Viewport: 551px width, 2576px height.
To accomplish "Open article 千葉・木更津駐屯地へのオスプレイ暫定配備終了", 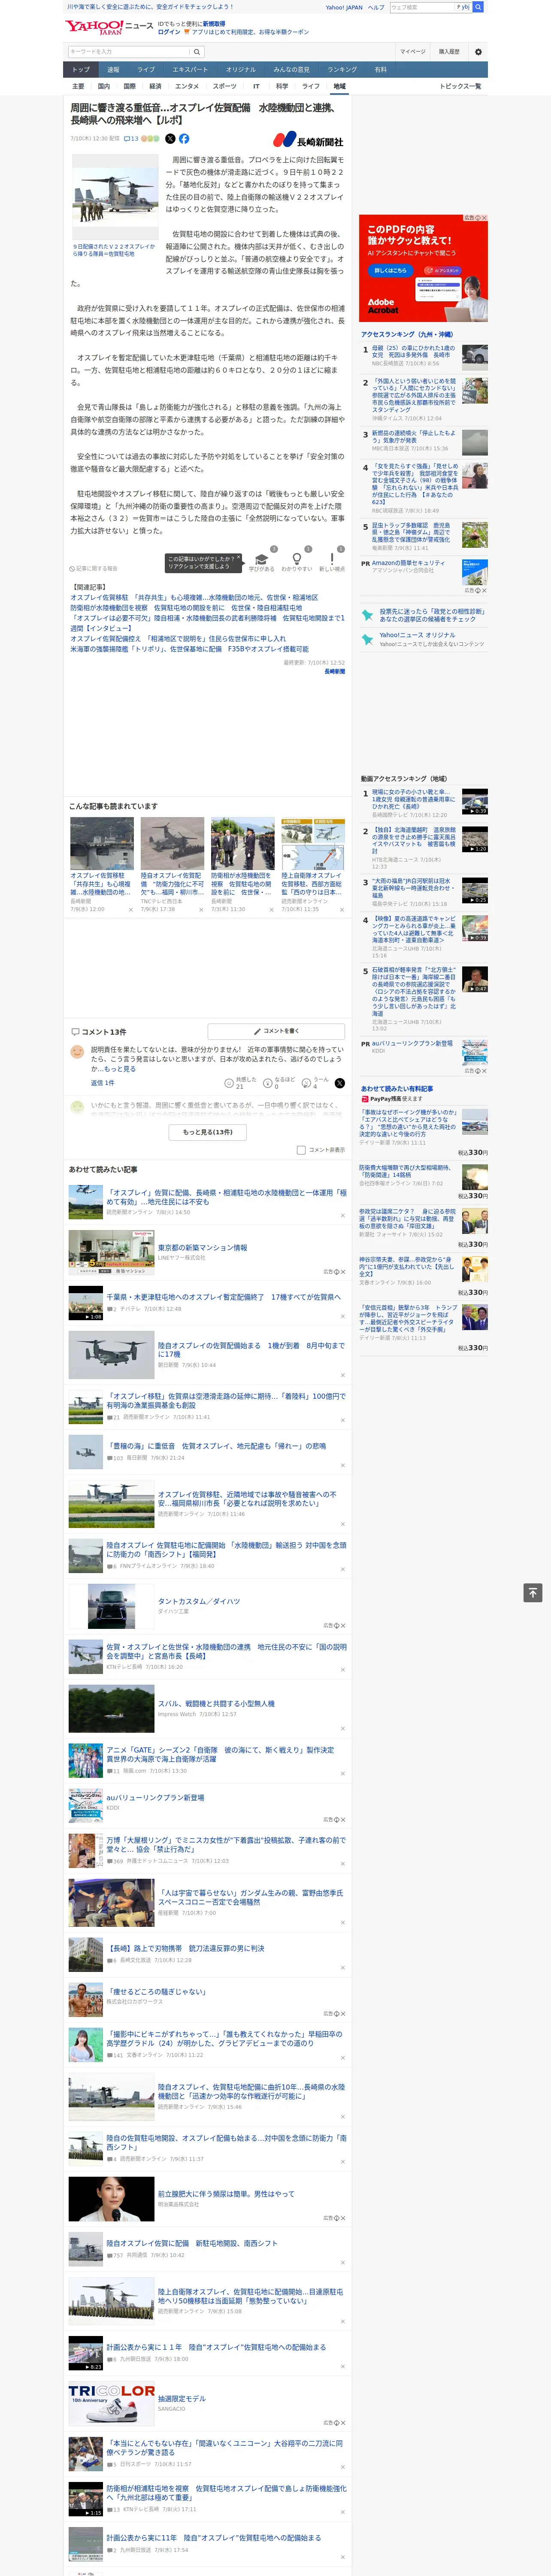I will click(x=223, y=1297).
